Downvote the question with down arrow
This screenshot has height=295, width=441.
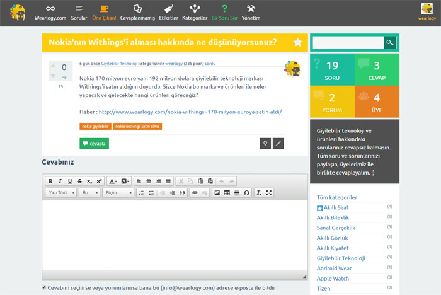(52, 77)
